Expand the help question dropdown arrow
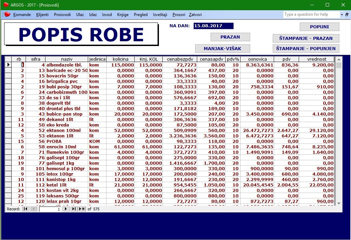This screenshot has height=240, width=351. (x=342, y=15)
